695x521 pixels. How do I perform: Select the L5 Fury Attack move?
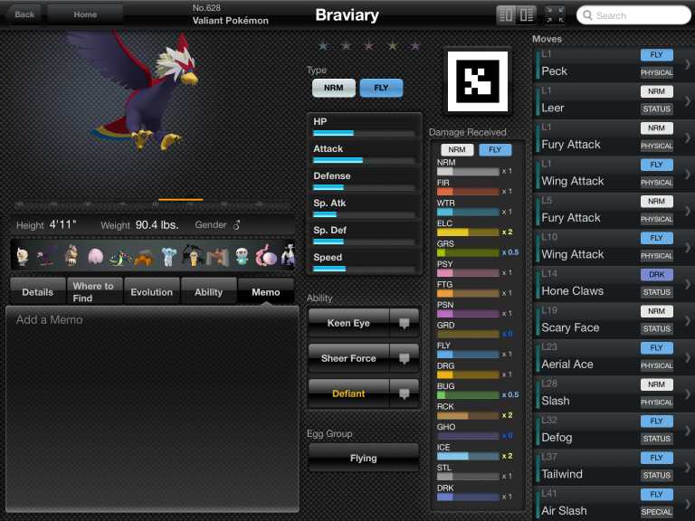tap(614, 210)
